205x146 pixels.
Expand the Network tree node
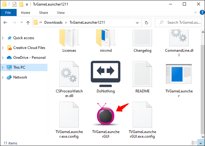2,77
